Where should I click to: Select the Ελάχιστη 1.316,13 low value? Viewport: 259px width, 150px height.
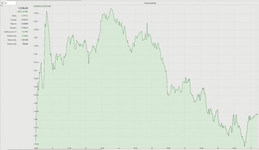tap(25, 28)
